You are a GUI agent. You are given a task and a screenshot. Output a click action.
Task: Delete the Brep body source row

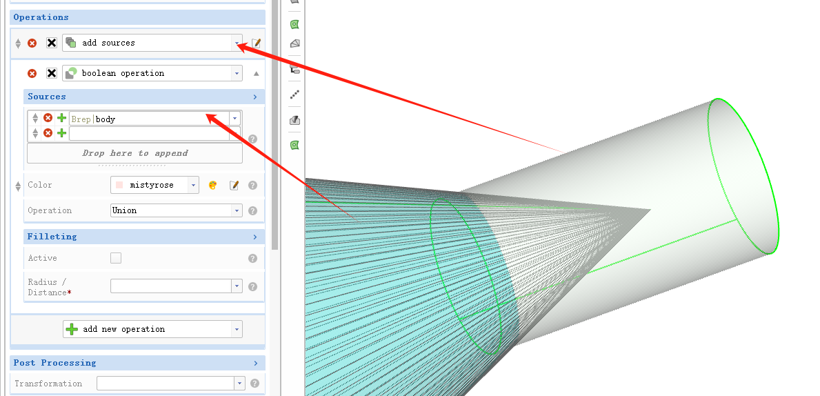48,119
